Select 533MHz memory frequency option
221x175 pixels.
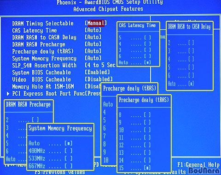point(51,158)
